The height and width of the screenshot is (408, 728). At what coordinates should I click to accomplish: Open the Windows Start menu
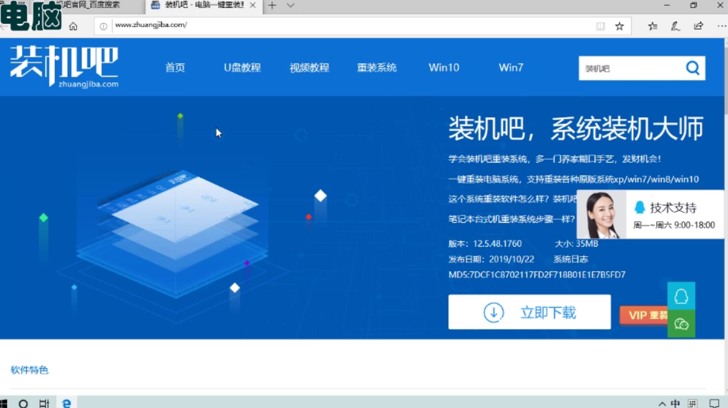click(x=3, y=403)
